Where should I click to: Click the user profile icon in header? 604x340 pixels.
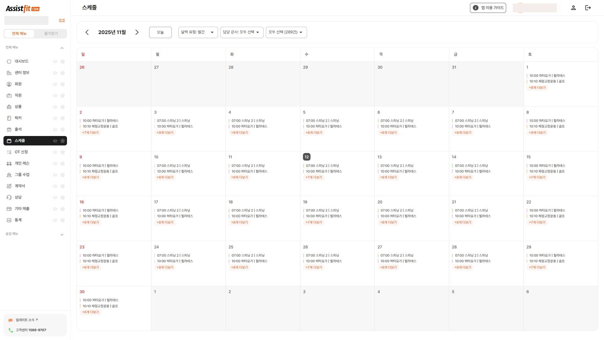point(573,8)
